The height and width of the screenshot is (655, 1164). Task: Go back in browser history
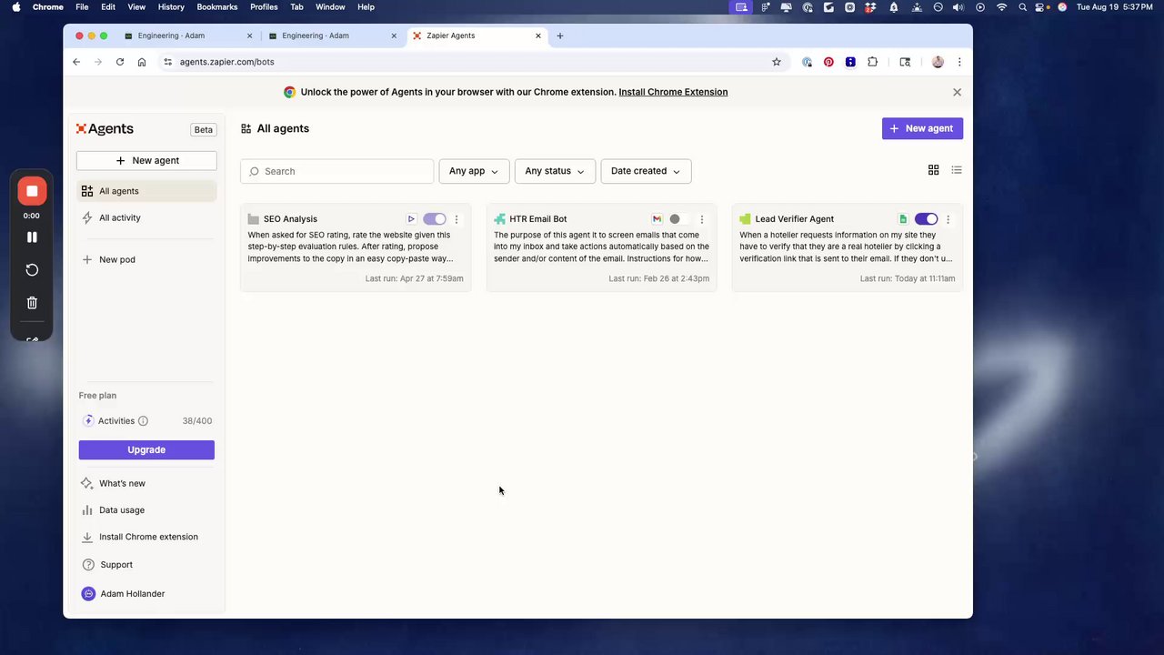tap(76, 62)
